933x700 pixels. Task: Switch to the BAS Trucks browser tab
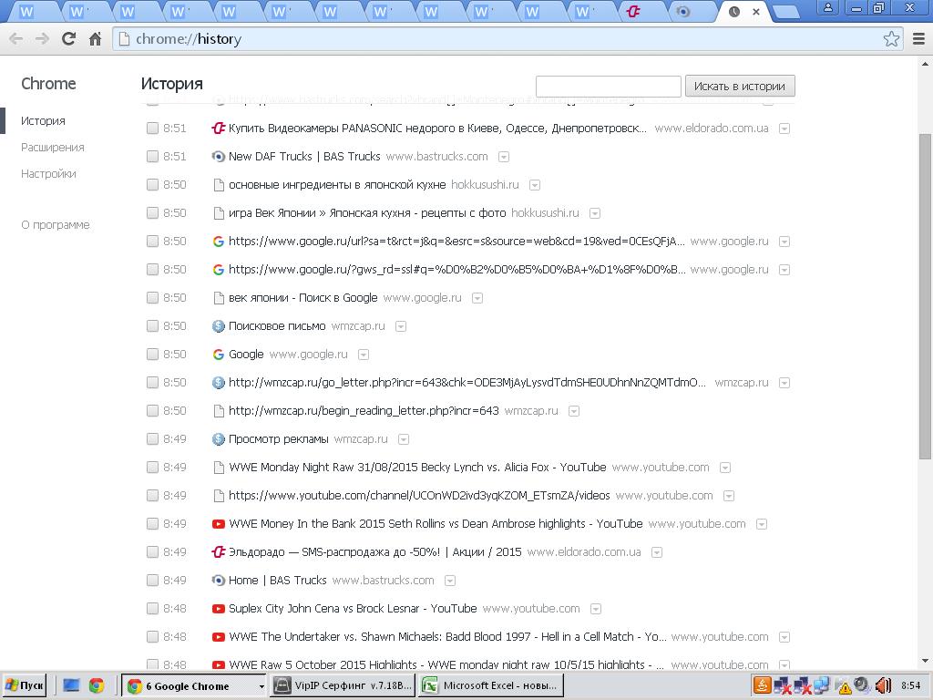coord(683,11)
